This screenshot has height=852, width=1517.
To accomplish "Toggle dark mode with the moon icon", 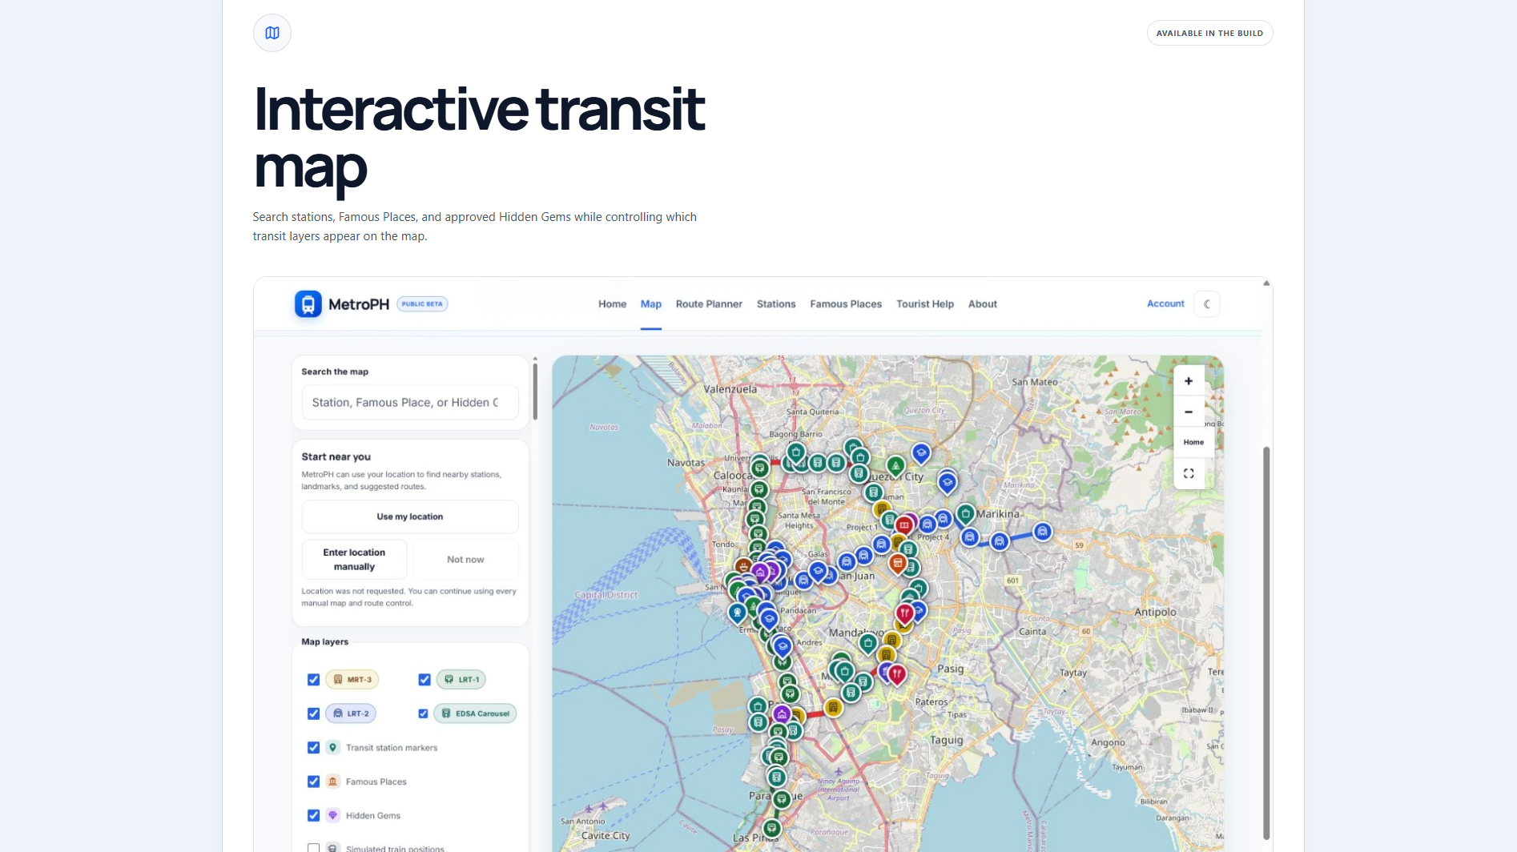I will tap(1207, 304).
